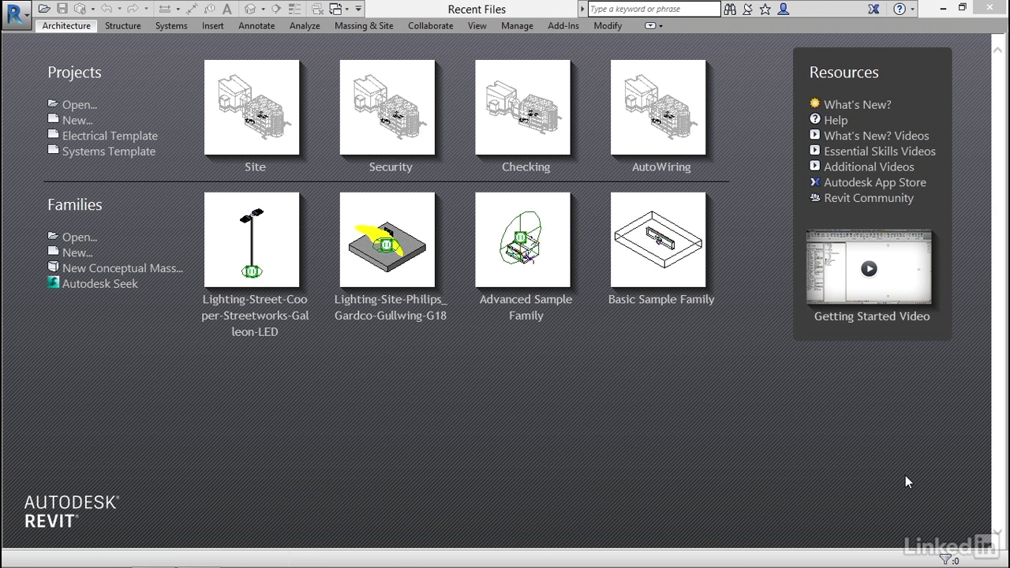The image size is (1010, 568).
Task: Click the Help question mark icon
Action: (900, 9)
